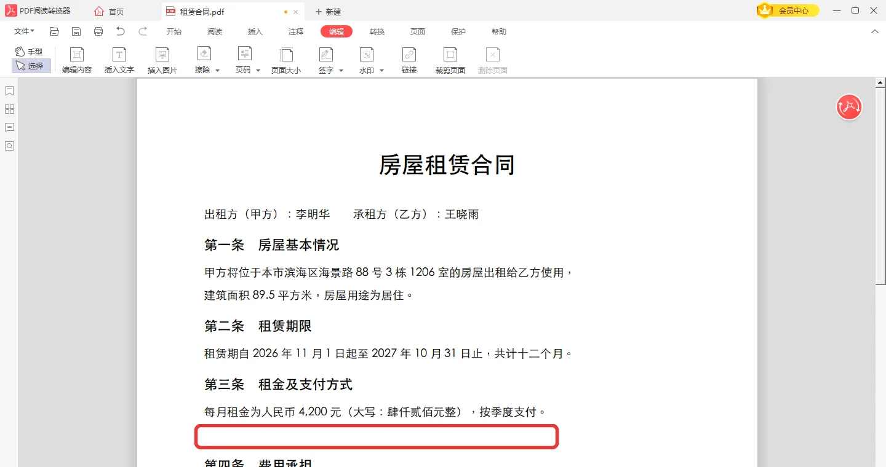The image size is (886, 467).
Task: Close the 租赁合同.pdf tab
Action: [296, 12]
